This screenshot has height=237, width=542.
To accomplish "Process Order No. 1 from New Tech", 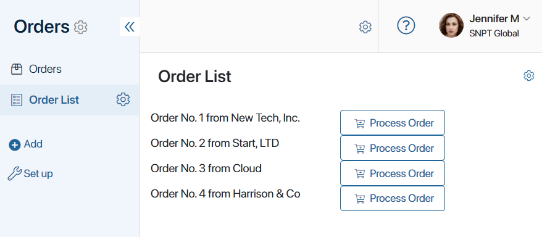I will click(393, 123).
